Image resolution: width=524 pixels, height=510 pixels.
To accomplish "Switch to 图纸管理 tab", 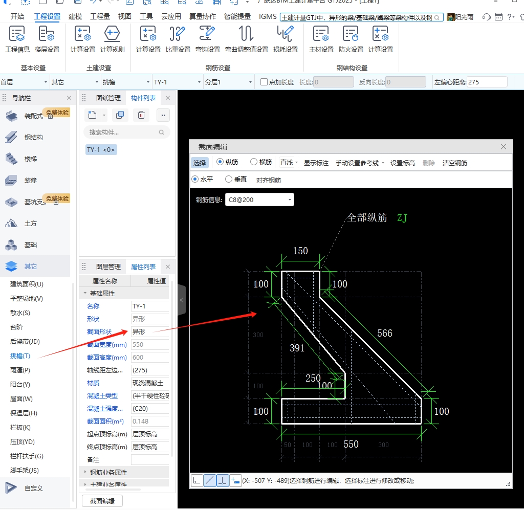I will (x=108, y=98).
